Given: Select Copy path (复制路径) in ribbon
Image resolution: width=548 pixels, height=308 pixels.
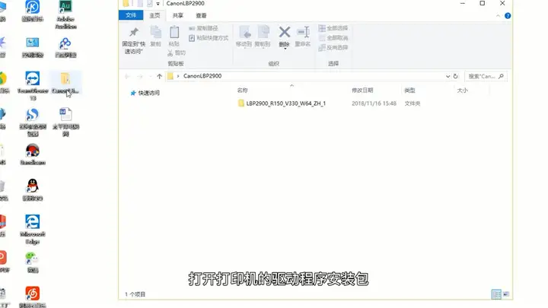Looking at the screenshot, I should pyautogui.click(x=203, y=28).
